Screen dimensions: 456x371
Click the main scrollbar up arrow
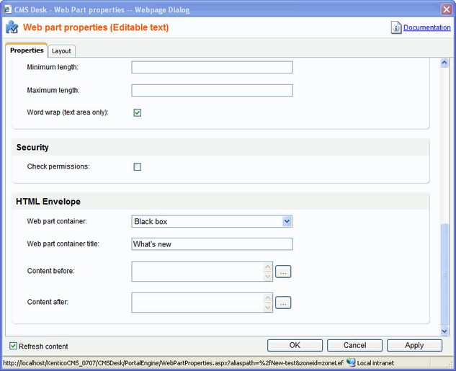[x=444, y=63]
